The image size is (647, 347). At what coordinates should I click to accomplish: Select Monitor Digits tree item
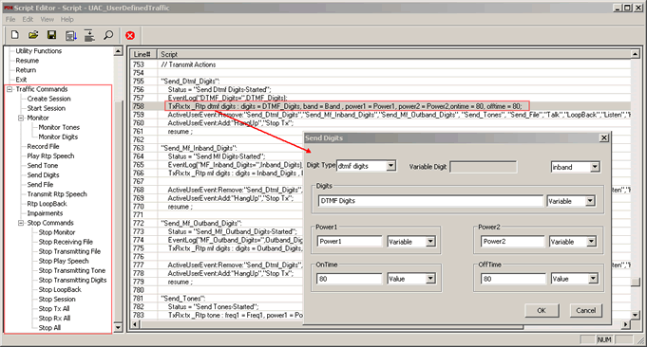tap(58, 137)
